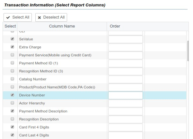Uncheck the Card Last 4 Digits checkbox
The width and height of the screenshot is (193, 139).
[12, 135]
